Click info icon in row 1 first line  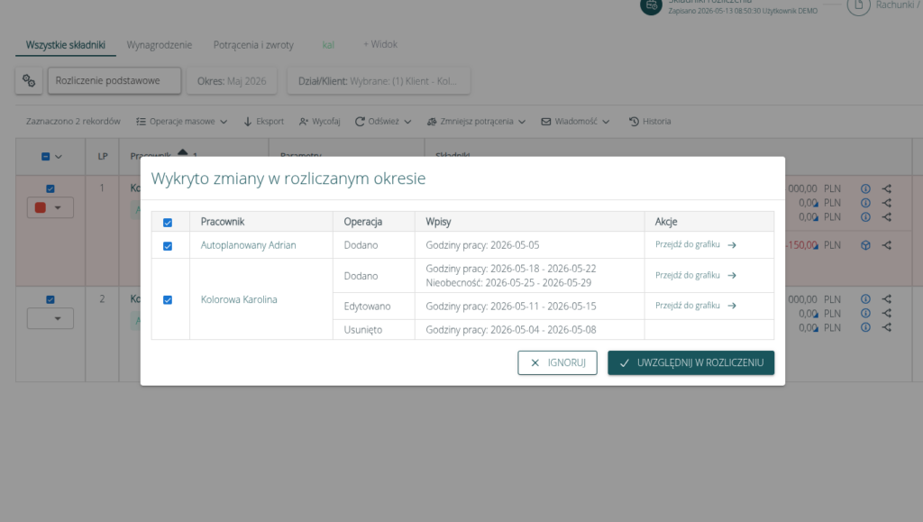pyautogui.click(x=865, y=189)
